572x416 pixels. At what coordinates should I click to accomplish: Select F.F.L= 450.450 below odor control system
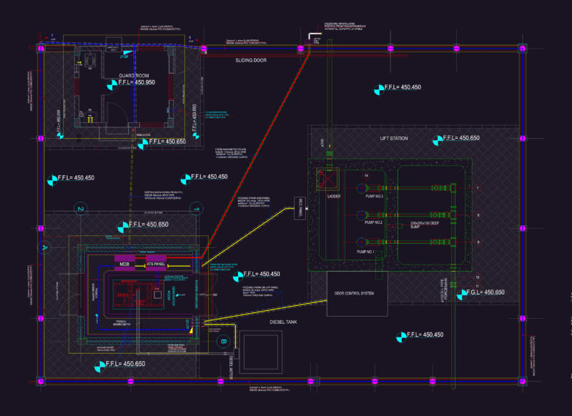(x=425, y=335)
